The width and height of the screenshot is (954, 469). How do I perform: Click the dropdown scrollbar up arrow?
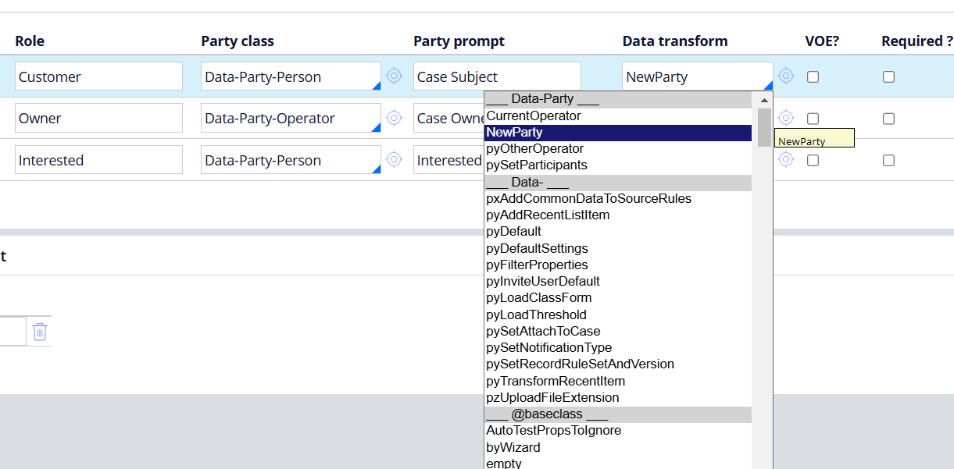coord(764,99)
